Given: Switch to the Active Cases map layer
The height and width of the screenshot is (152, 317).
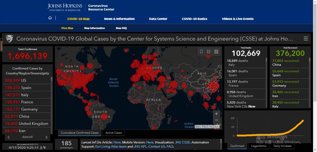Looking at the screenshot, I should point(113,133).
